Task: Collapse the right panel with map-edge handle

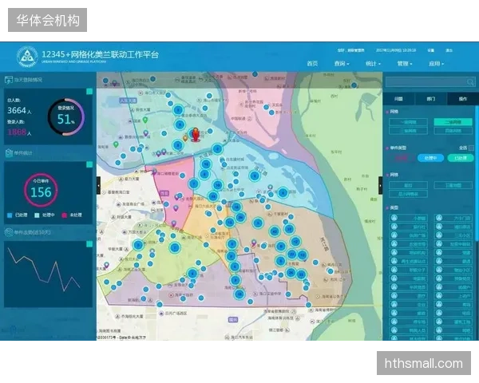Action: (x=380, y=185)
